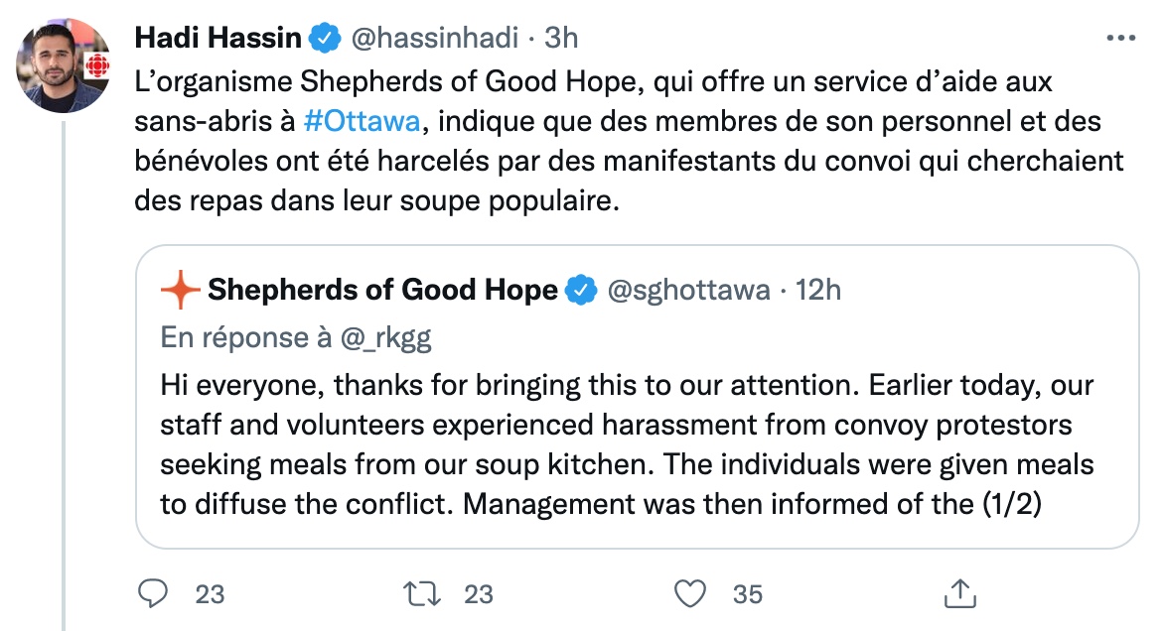
Task: Retweet using the retweet arrows icon
Action: coord(422,593)
